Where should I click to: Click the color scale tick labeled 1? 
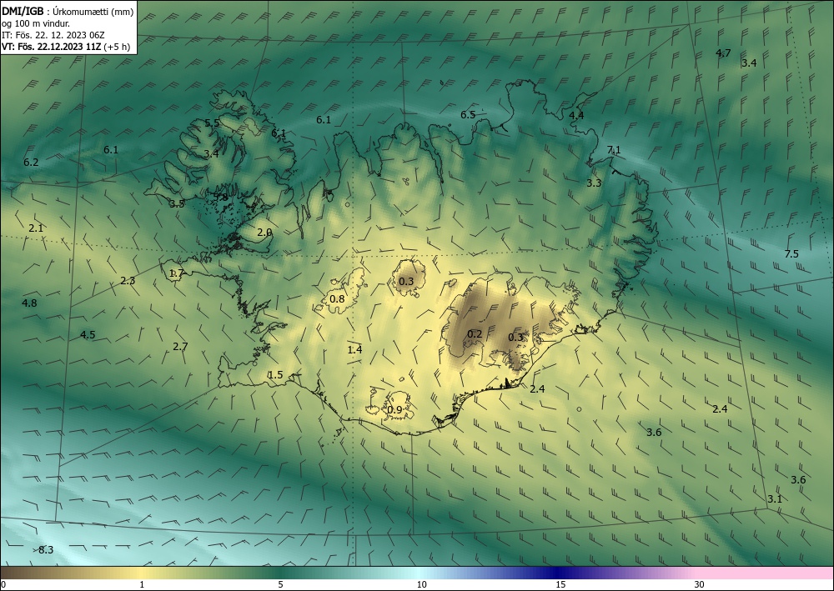pos(142,585)
